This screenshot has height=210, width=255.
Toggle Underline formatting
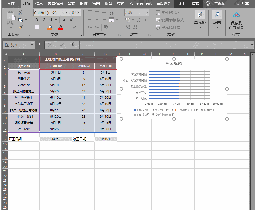coord(51,20)
